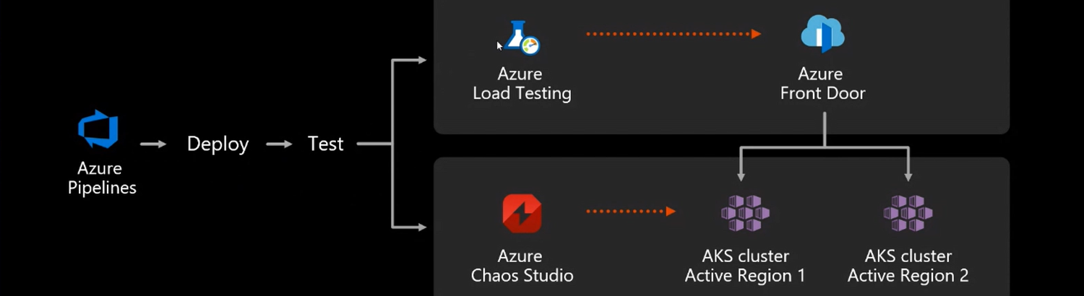Click the Azure Front Door cloud icon
This screenshot has height=296, width=1084.
[x=822, y=34]
